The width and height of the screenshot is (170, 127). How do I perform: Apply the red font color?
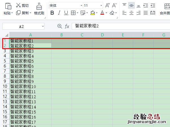tap(102, 13)
